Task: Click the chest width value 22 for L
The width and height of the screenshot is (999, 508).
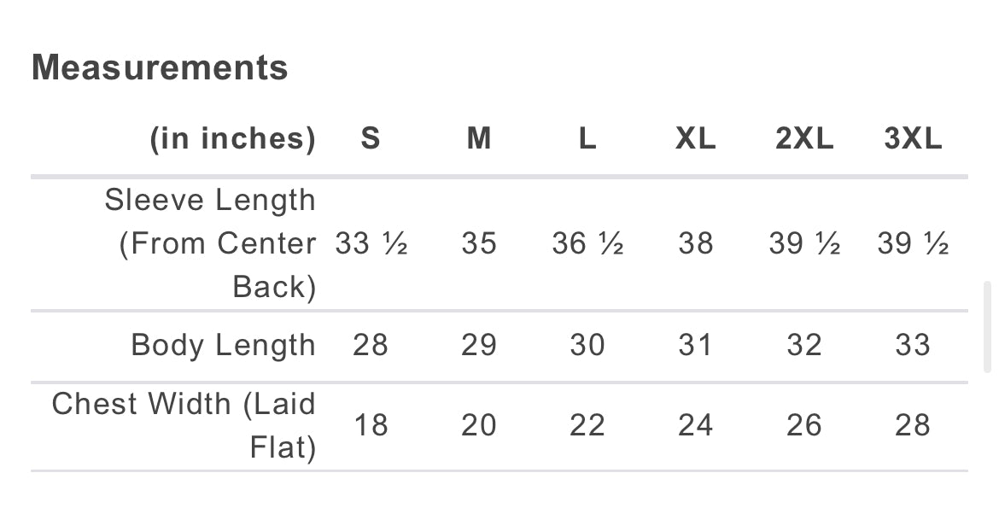Action: [x=587, y=425]
